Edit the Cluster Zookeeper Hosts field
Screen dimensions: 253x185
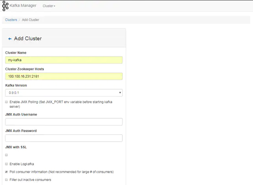[x=64, y=76]
